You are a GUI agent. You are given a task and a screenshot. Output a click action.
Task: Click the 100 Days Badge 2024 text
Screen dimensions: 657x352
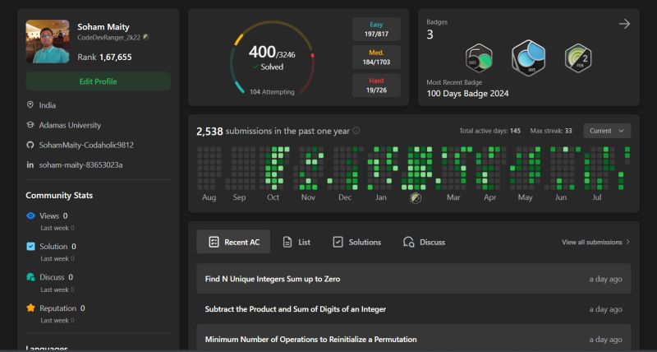point(467,93)
